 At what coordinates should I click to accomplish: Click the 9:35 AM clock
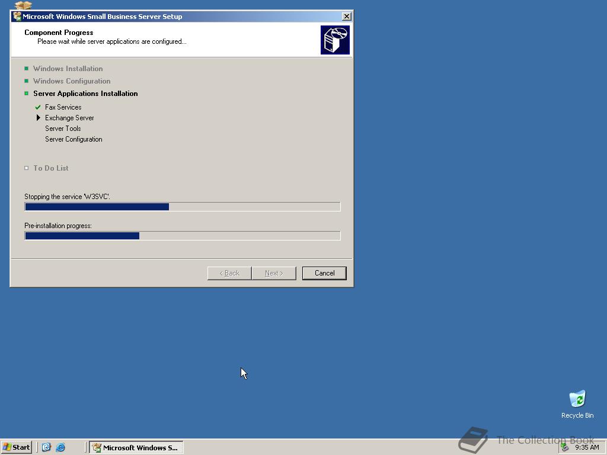tap(587, 447)
